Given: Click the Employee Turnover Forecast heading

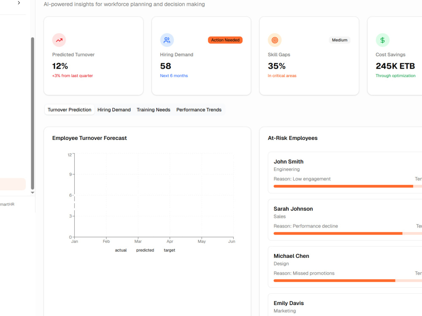Looking at the screenshot, I should click(x=89, y=138).
